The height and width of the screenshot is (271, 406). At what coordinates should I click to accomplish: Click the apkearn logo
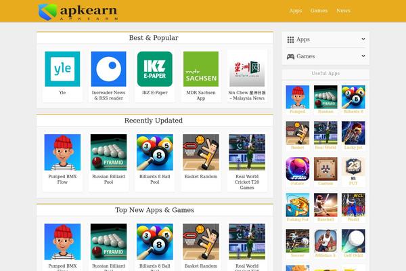coord(78,12)
